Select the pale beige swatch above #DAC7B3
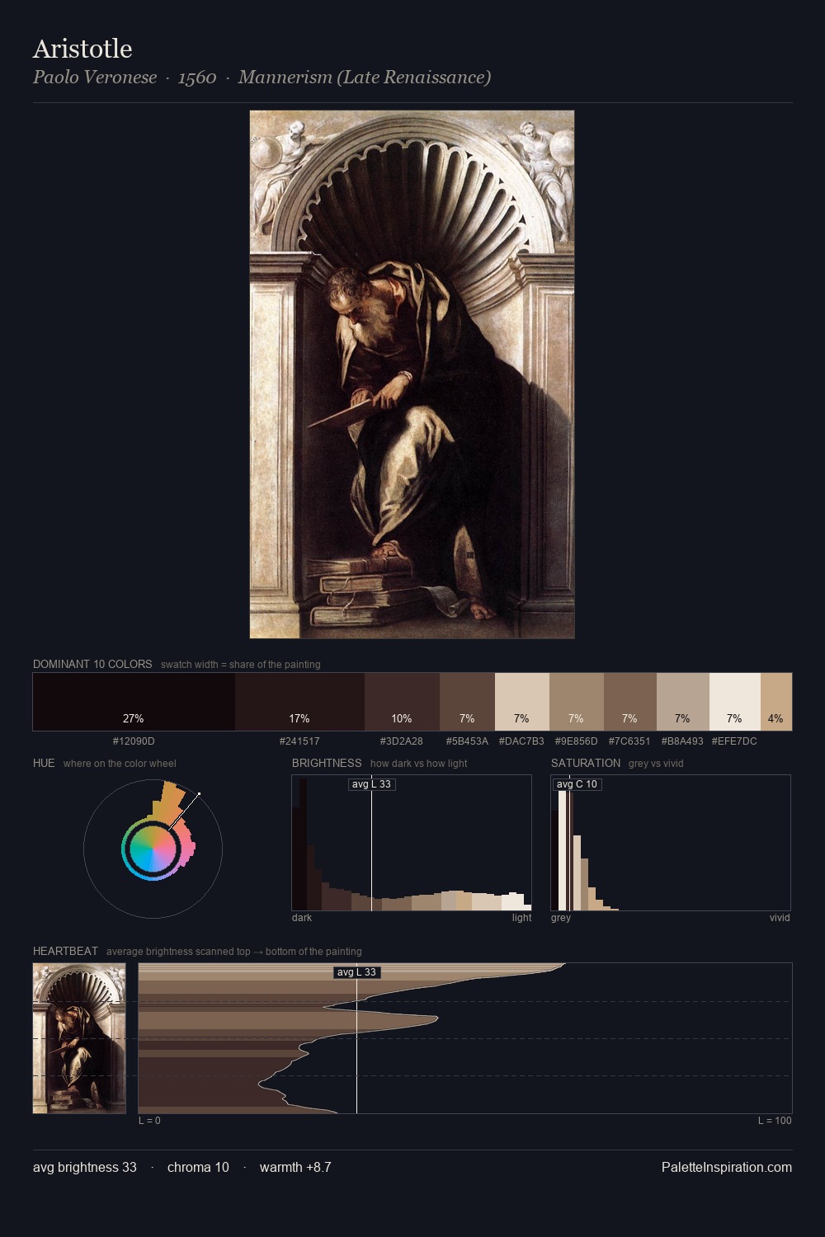825x1237 pixels. (521, 702)
